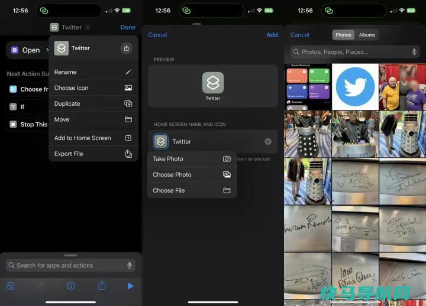Tap the share icon in bottom toolbar
This screenshot has height=306, width=426.
point(102,286)
